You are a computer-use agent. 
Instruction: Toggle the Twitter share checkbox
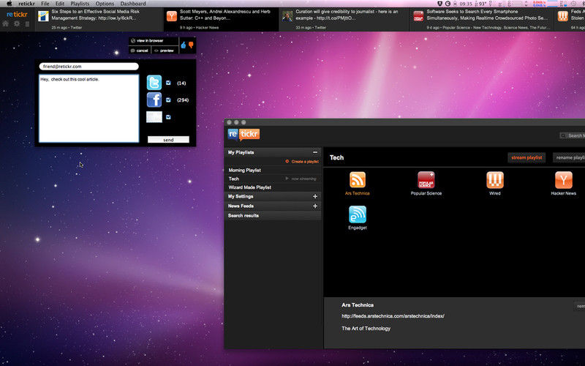(168, 83)
